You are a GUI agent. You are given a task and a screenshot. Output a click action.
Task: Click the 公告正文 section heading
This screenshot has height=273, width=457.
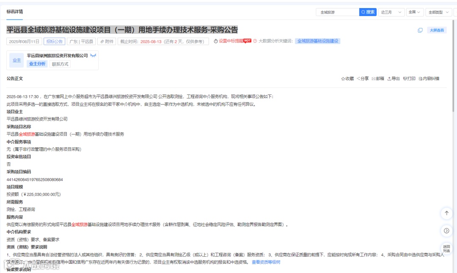click(14, 78)
